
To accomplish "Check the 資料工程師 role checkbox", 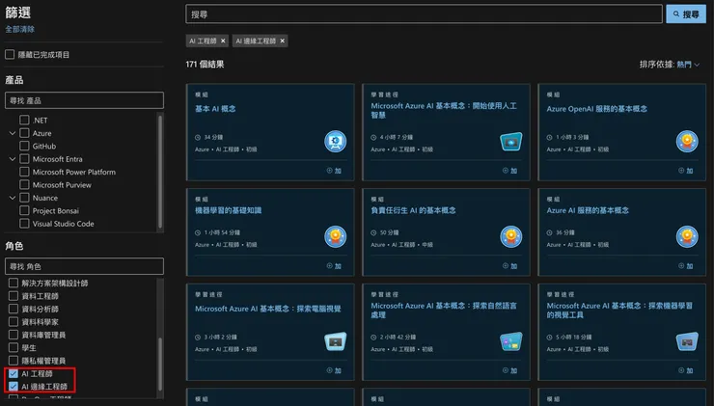I will point(14,296).
